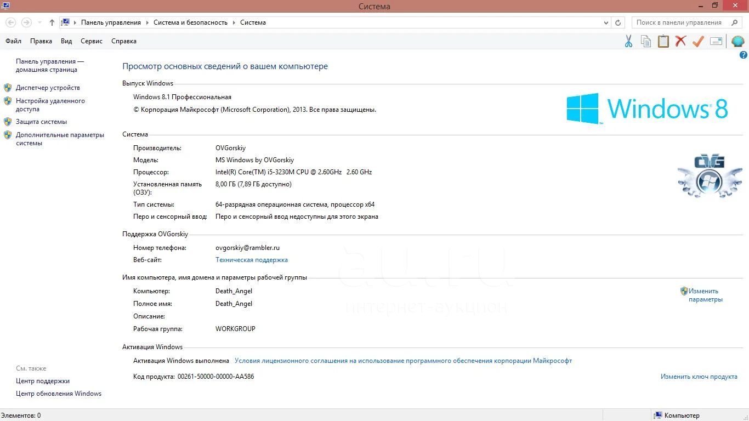Click the envelope card icon in toolbar
The height and width of the screenshot is (421, 749).
pos(716,41)
